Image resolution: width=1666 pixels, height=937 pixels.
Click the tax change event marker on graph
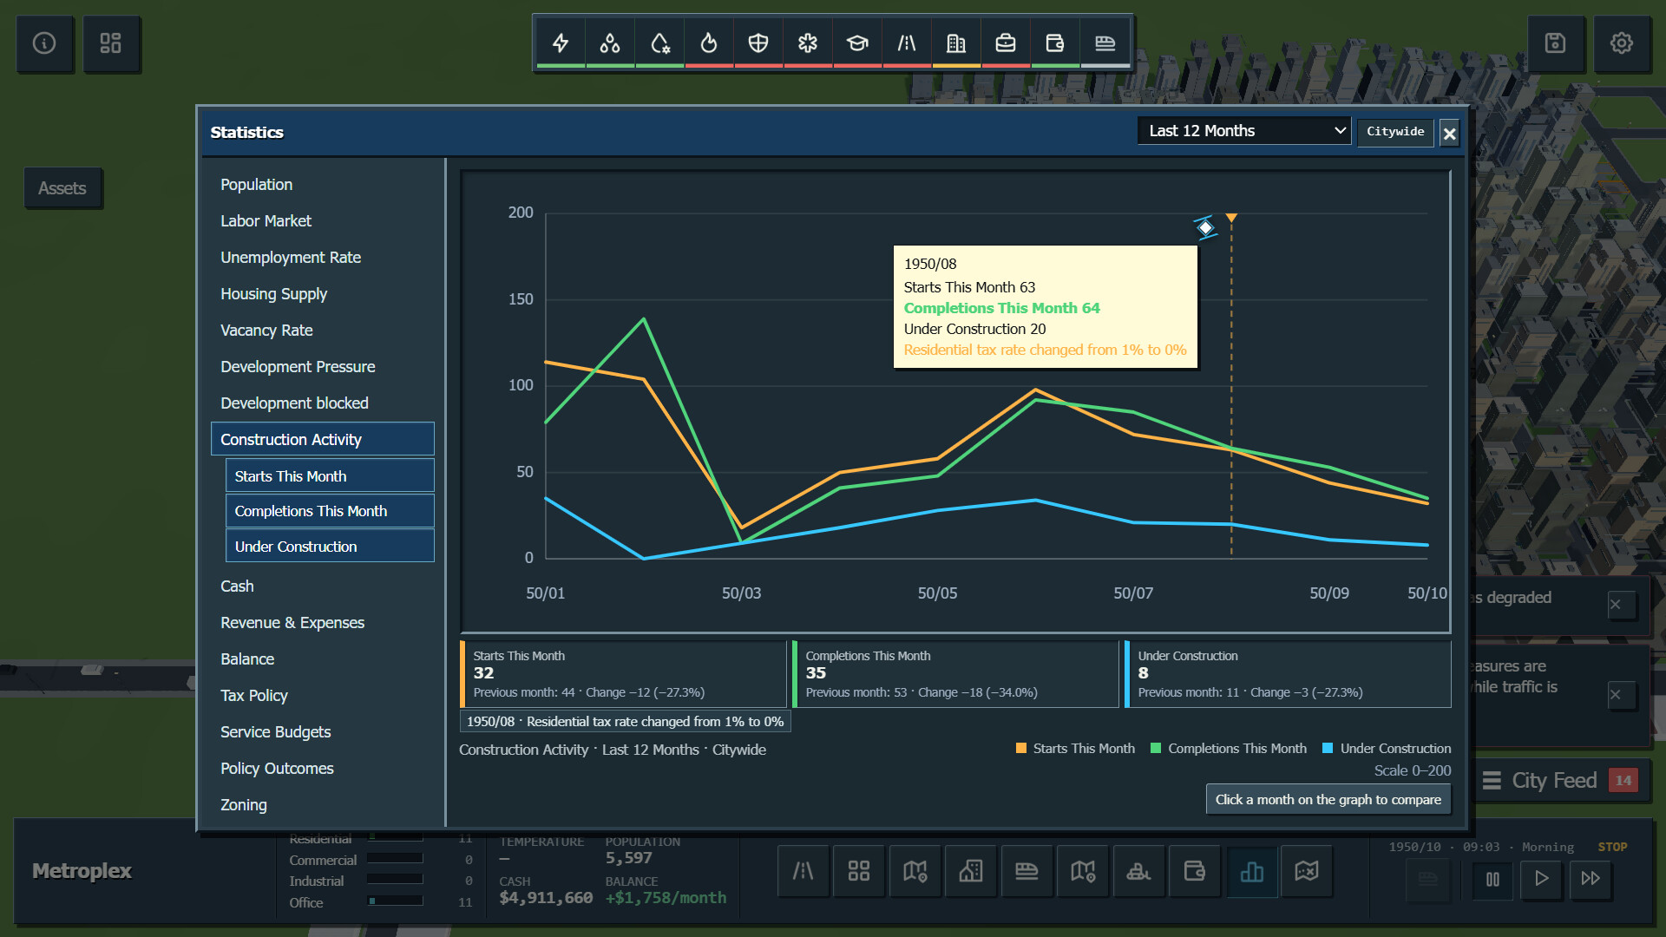tap(1231, 218)
